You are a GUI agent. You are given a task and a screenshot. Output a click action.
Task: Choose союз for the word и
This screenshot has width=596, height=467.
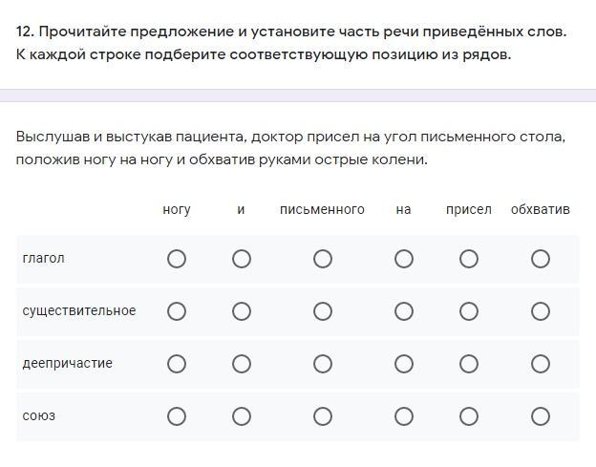242,416
